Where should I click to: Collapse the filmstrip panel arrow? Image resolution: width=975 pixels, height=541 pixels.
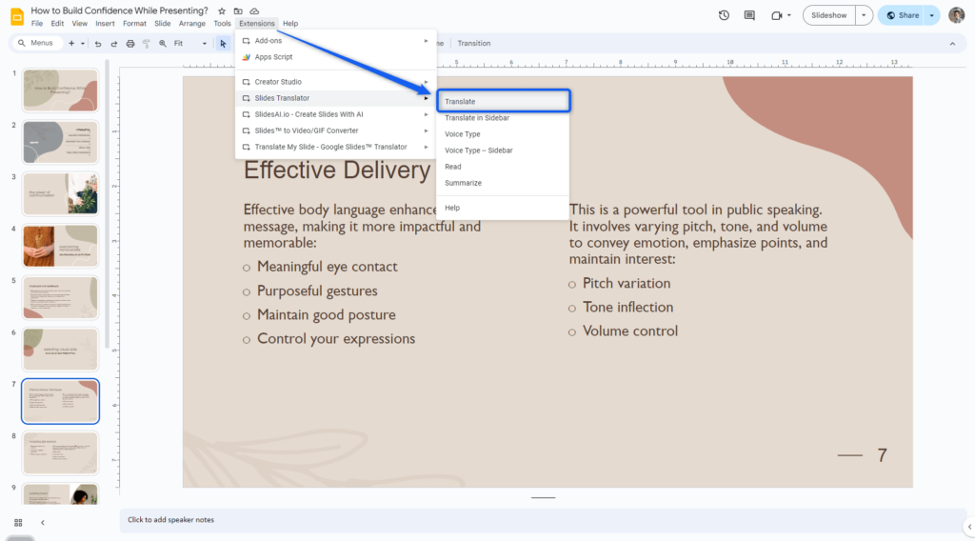(43, 522)
